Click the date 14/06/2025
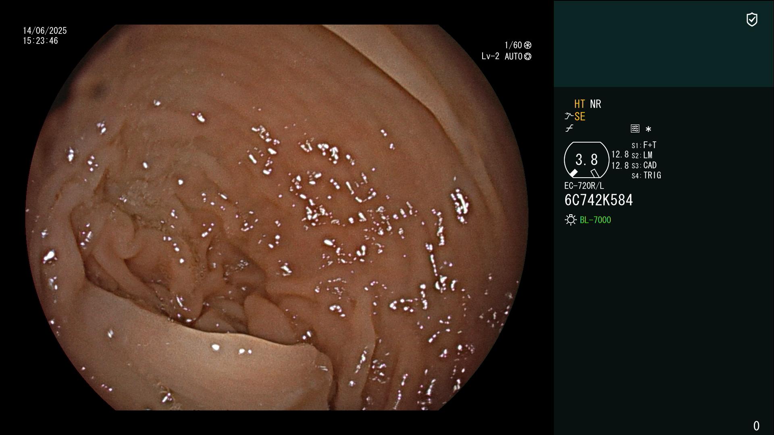Viewport: 774px width, 435px height. click(x=45, y=31)
